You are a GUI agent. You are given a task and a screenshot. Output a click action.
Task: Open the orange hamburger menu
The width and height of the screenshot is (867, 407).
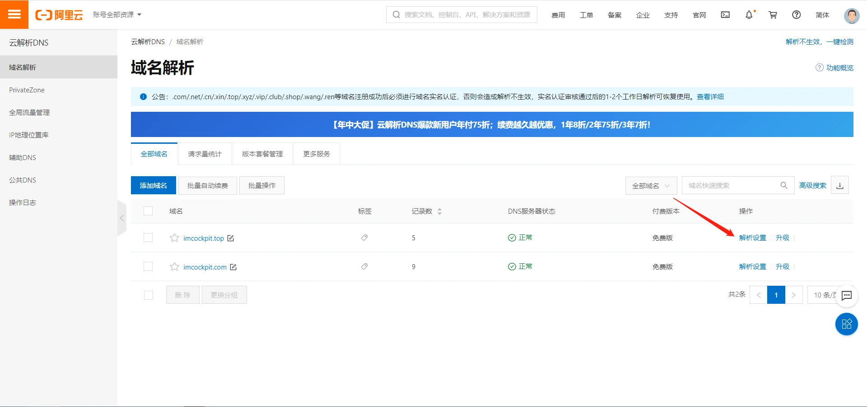coord(14,14)
